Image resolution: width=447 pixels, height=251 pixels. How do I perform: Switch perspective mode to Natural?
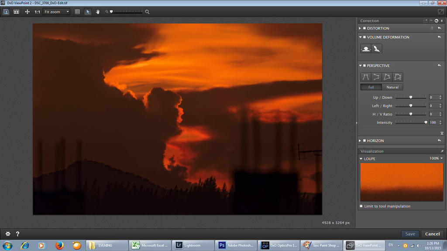click(x=392, y=87)
